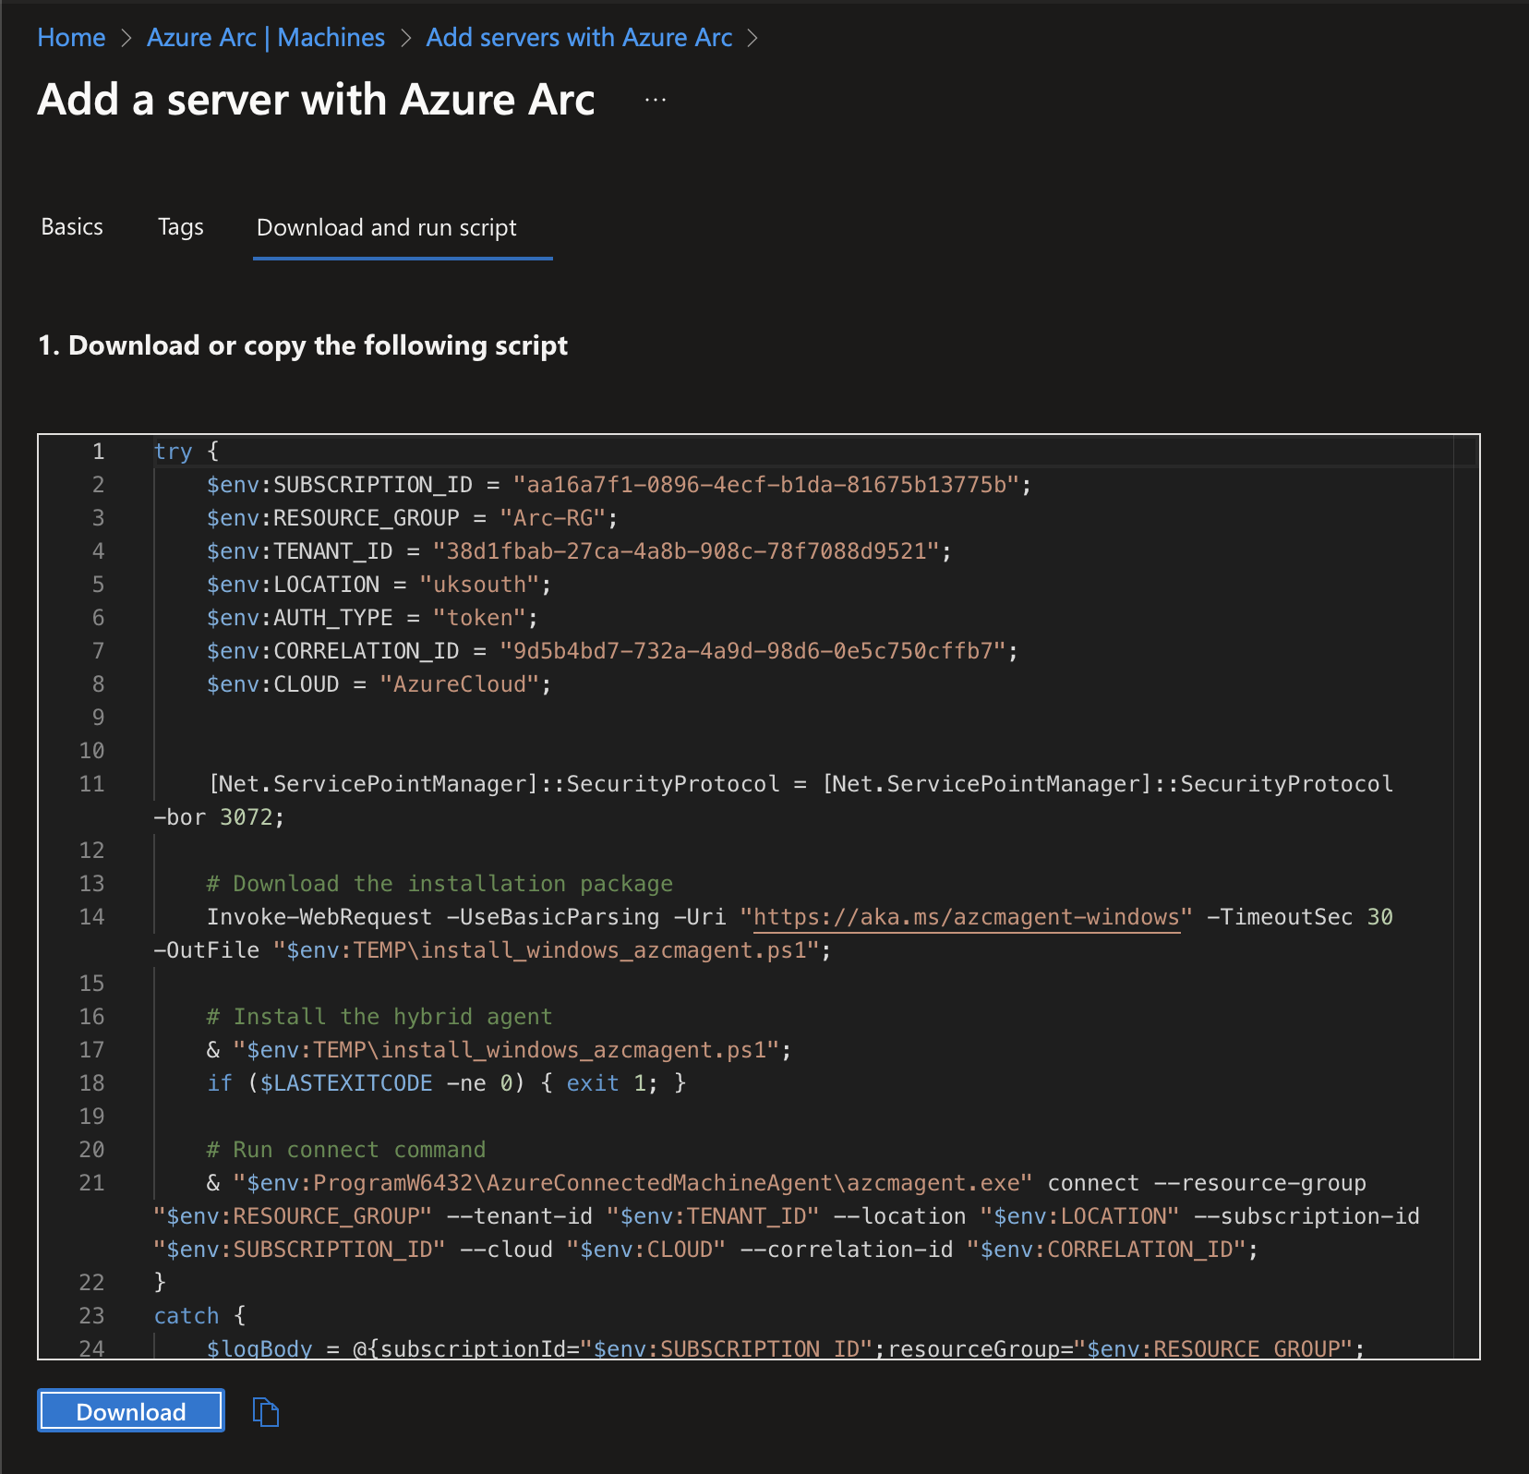Open Add servers with Azure Arc breadcrumb
The width and height of the screenshot is (1529, 1474).
(579, 38)
